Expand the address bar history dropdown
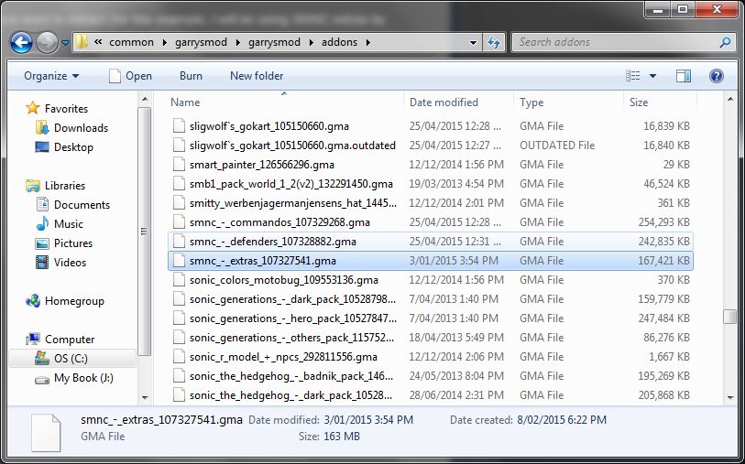Image resolution: width=745 pixels, height=464 pixels. (x=473, y=43)
